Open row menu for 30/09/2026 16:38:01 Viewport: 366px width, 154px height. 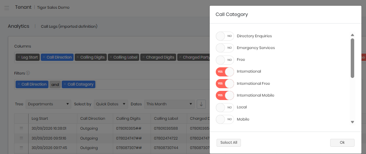click(x=21, y=129)
